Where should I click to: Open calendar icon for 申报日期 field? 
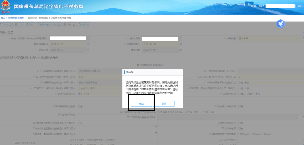(x=88, y=50)
